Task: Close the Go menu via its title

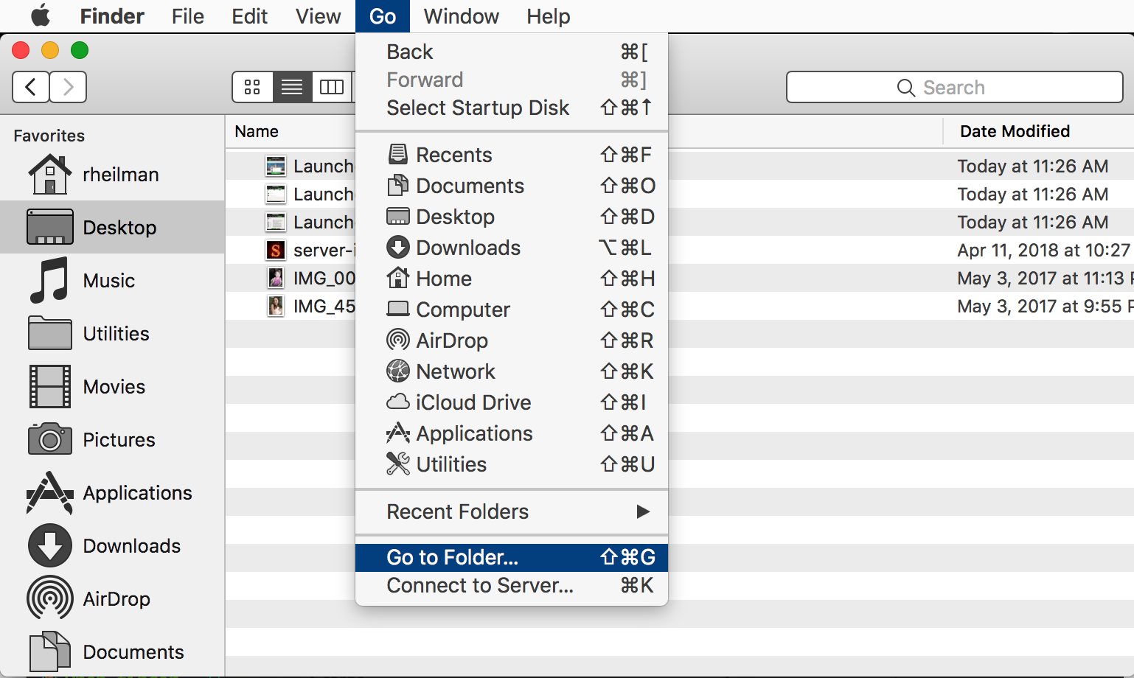Action: tap(383, 16)
